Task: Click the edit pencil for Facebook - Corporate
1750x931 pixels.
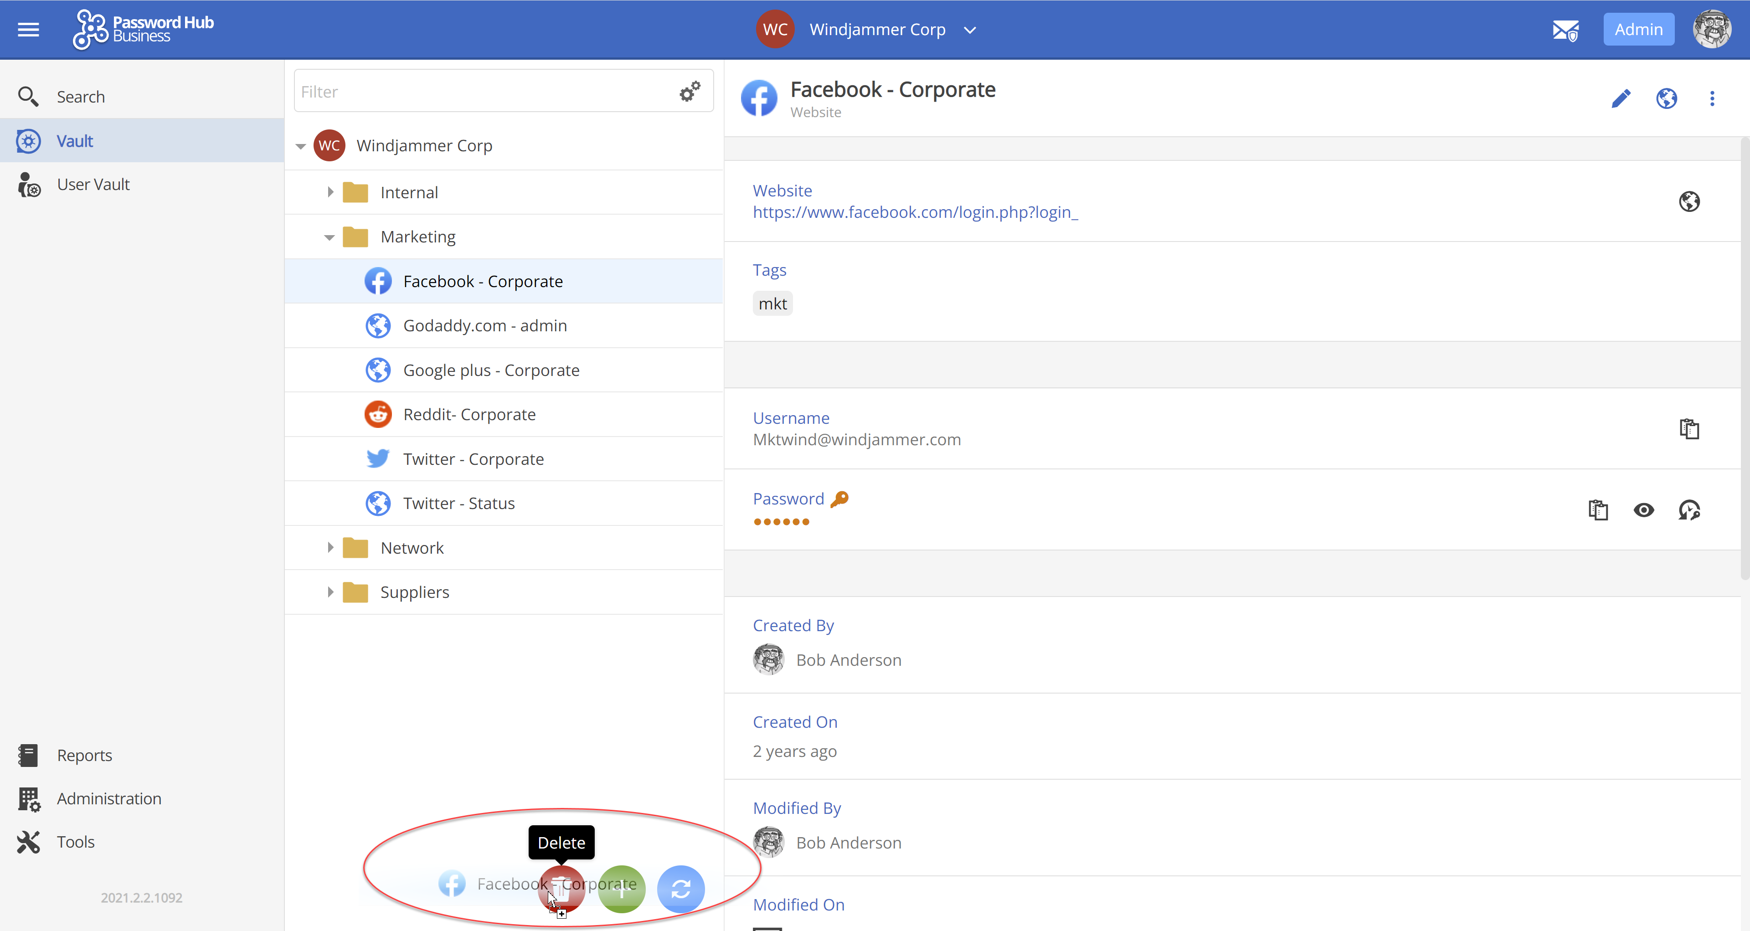Action: pos(1621,98)
